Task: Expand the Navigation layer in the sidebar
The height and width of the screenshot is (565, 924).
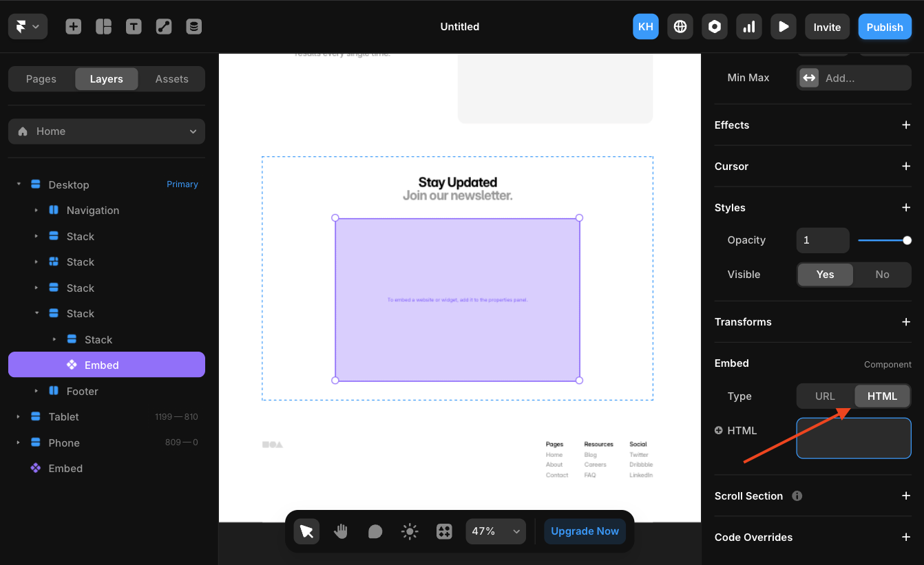Action: tap(37, 210)
